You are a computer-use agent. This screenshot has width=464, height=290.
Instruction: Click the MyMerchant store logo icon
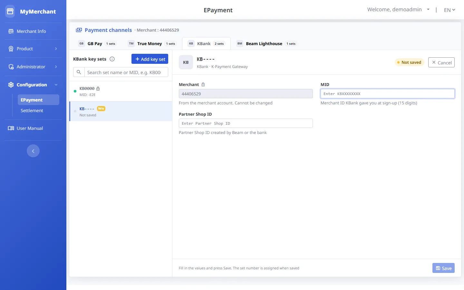point(10,11)
